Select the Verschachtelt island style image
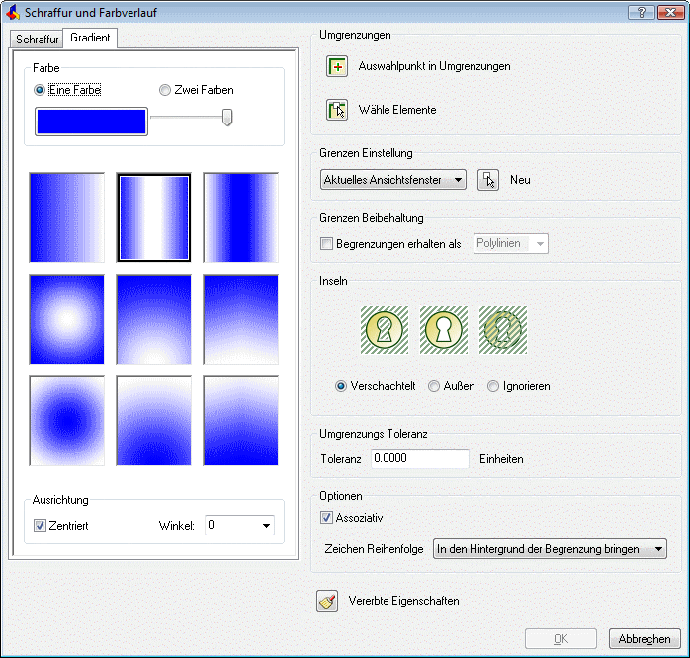Screen dimensions: 690x658 point(385,330)
